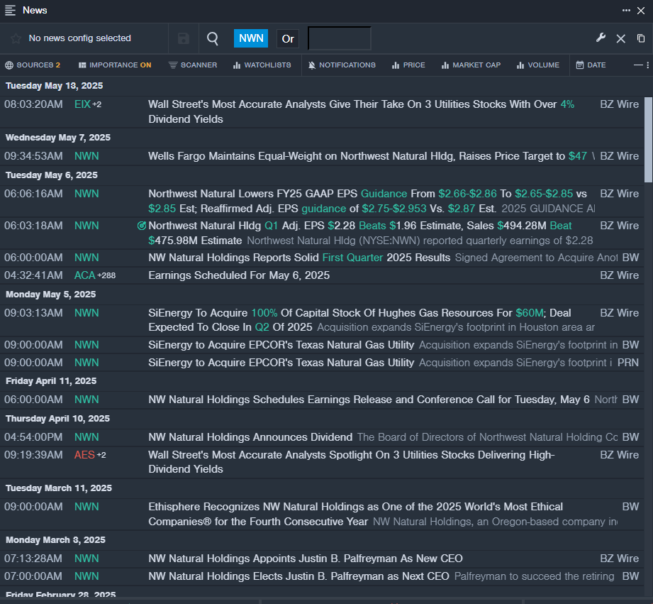Screen dimensions: 653x604
Task: Open the Sources 2 filter
Action: click(33, 65)
